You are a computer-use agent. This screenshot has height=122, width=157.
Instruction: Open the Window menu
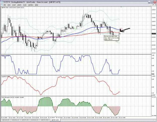pyautogui.click(x=31, y=5)
